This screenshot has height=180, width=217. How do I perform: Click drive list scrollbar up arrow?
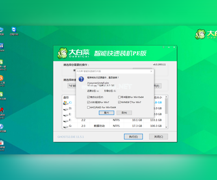pos(166,97)
